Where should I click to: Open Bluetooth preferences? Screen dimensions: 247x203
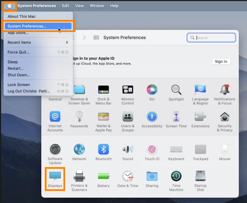103,152
